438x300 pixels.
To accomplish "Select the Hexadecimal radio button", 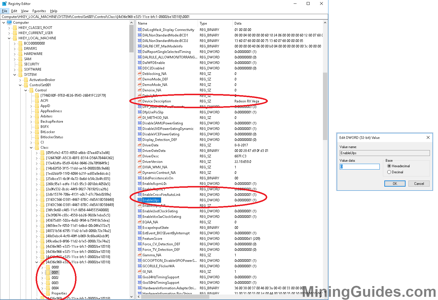I will pos(389,166).
